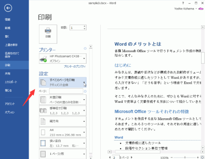The width and height of the screenshot is (205, 159).
Task: Open the Word help question mark icon
Action: point(183,3)
